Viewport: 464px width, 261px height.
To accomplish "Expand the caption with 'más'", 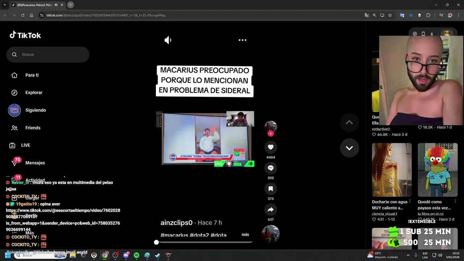I will point(245,235).
